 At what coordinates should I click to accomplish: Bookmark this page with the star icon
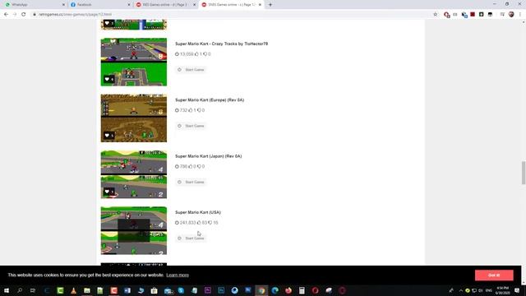(x=436, y=15)
